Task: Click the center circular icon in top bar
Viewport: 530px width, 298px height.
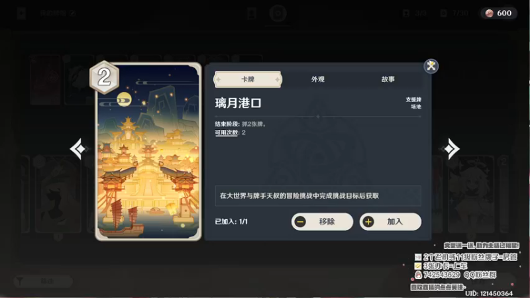Action: point(278,13)
